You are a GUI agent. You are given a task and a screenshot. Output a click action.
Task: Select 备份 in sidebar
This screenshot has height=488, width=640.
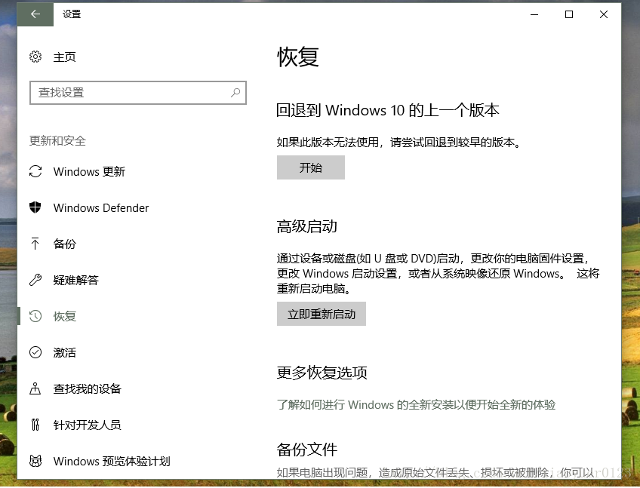click(64, 244)
